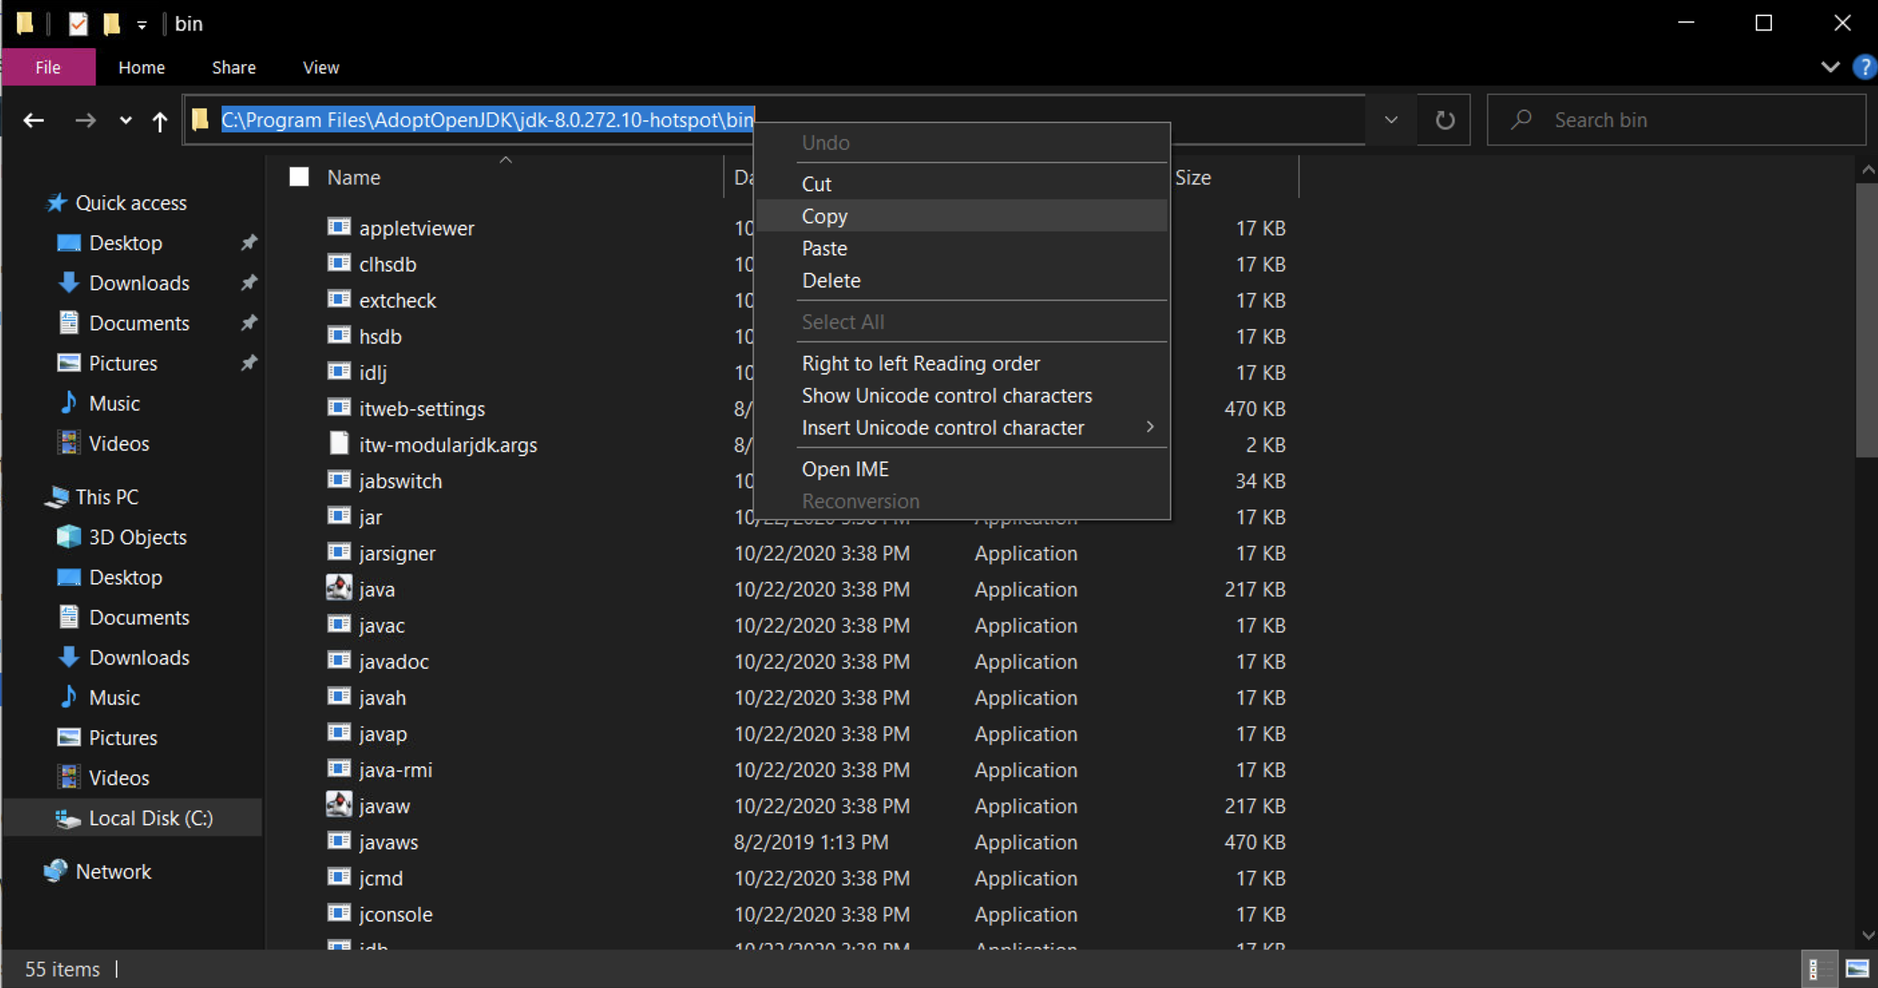Open Help via the question mark icon
This screenshot has height=988, width=1878.
click(1864, 68)
